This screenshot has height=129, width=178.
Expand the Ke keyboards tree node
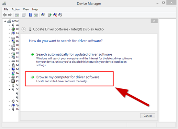(9, 61)
